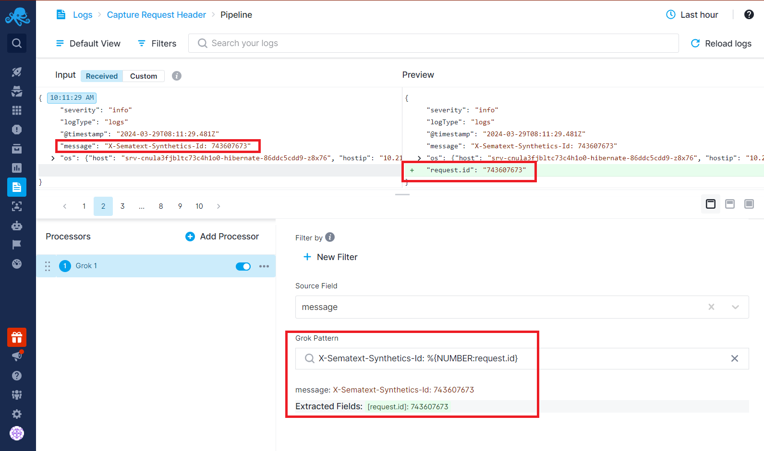Go to page 1
Viewport: 764px width, 451px height.
coord(84,206)
